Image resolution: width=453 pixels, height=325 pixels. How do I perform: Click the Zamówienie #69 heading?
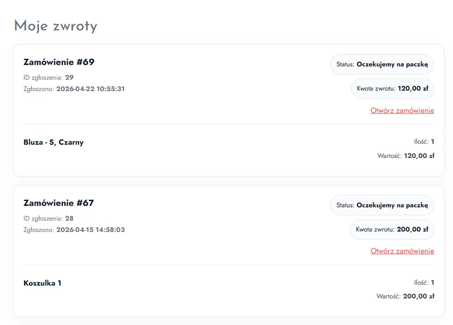[x=59, y=62]
